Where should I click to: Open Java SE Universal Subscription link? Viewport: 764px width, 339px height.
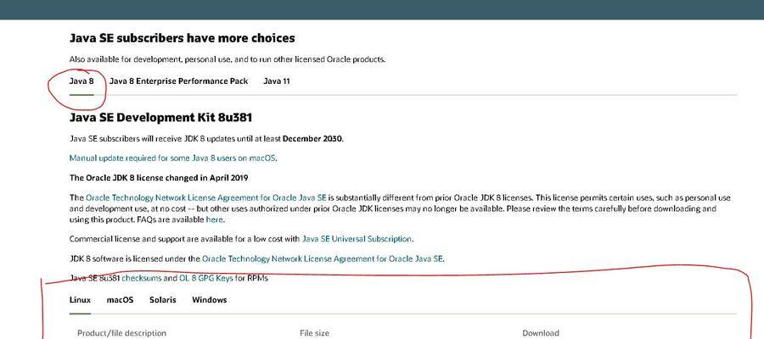357,239
